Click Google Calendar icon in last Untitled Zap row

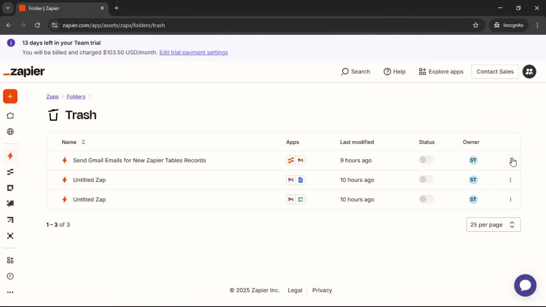pos(301,200)
